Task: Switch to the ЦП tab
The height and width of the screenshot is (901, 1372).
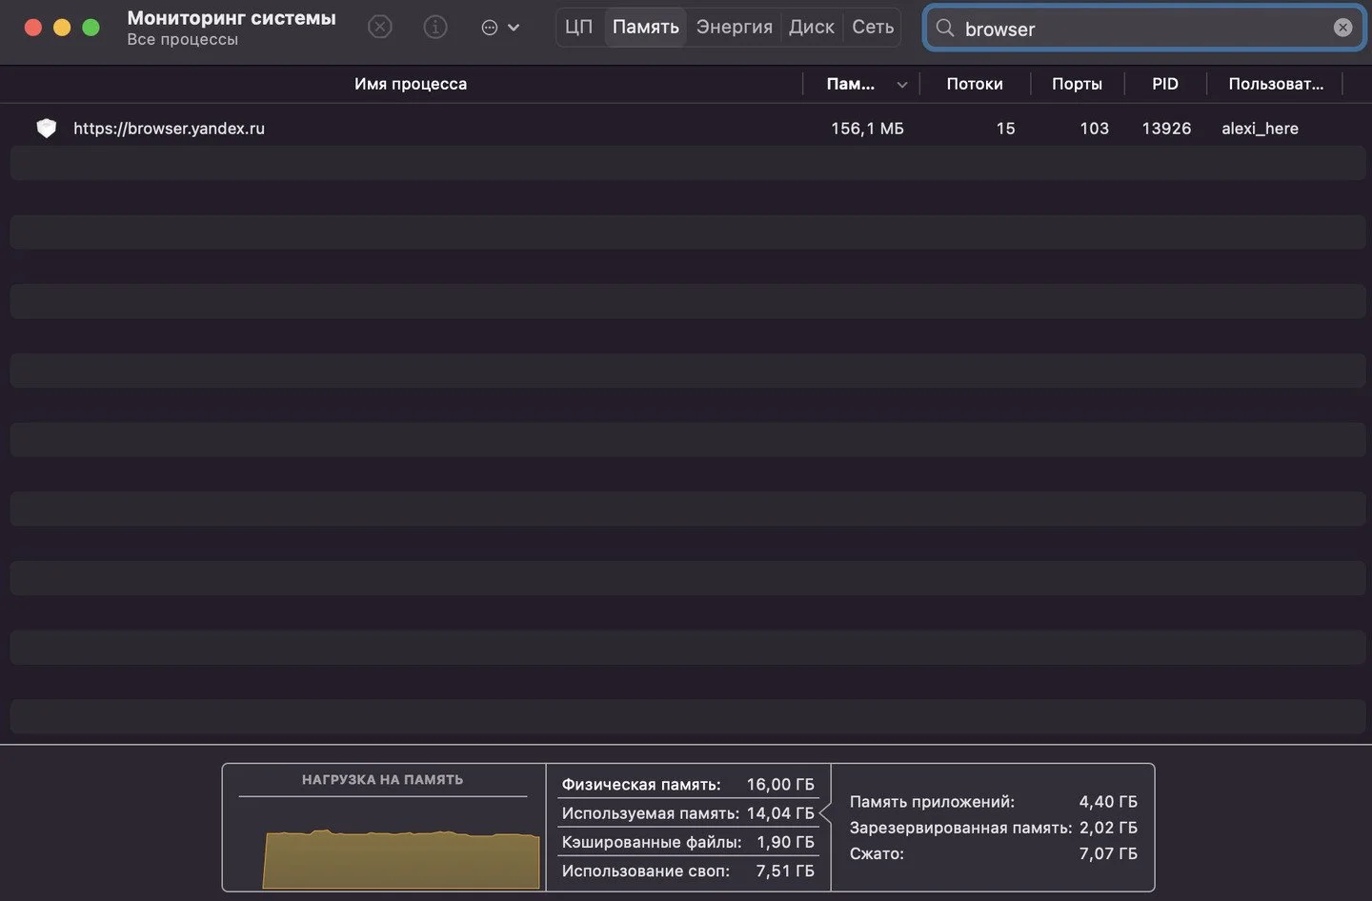Action: [x=578, y=28]
